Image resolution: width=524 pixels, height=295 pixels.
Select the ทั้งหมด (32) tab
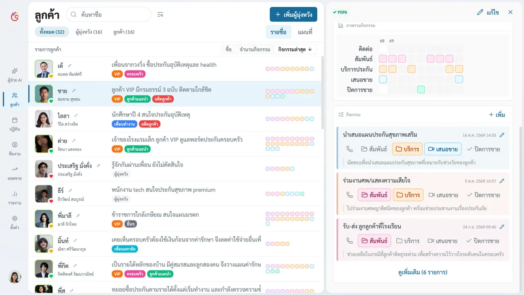[x=52, y=32]
